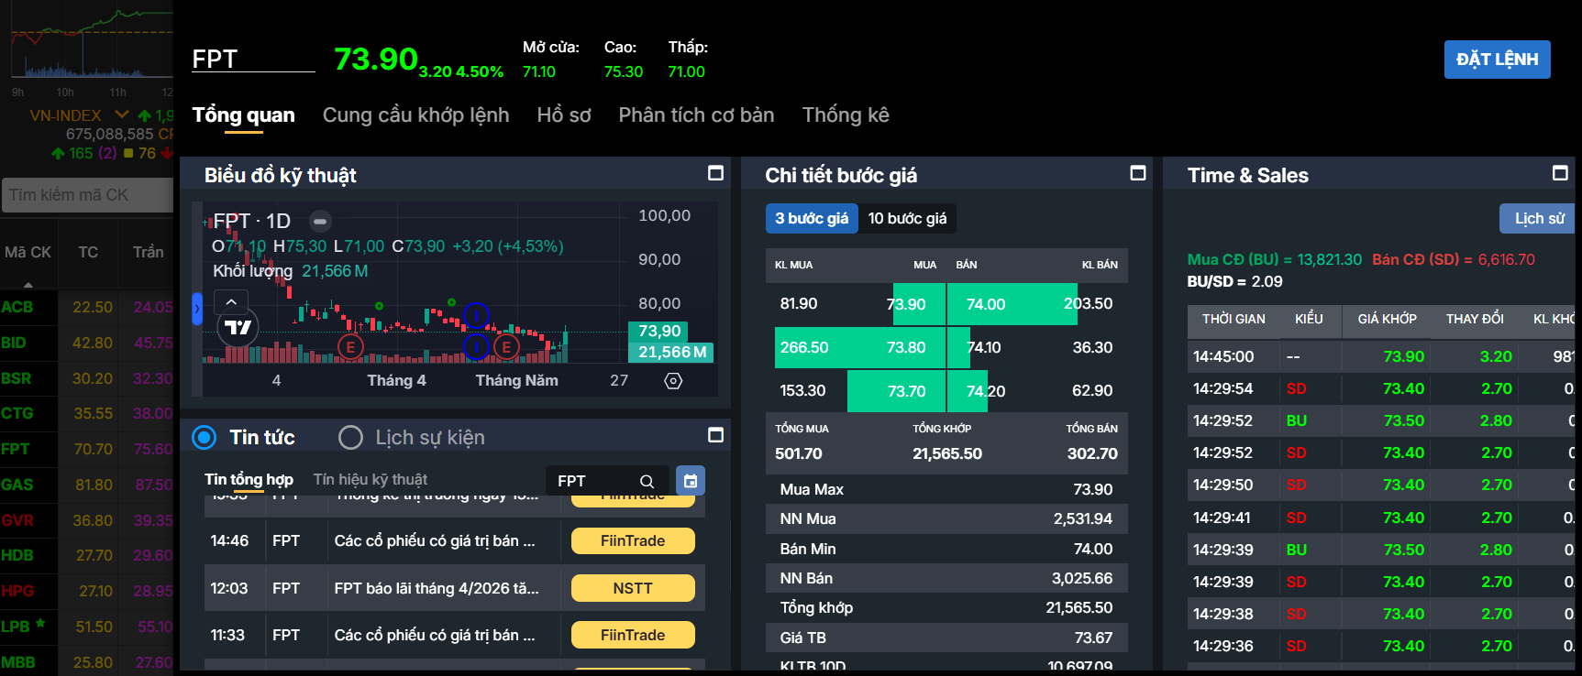Maximize the Tin tức news panel
The width and height of the screenshot is (1582, 676).
point(715,435)
